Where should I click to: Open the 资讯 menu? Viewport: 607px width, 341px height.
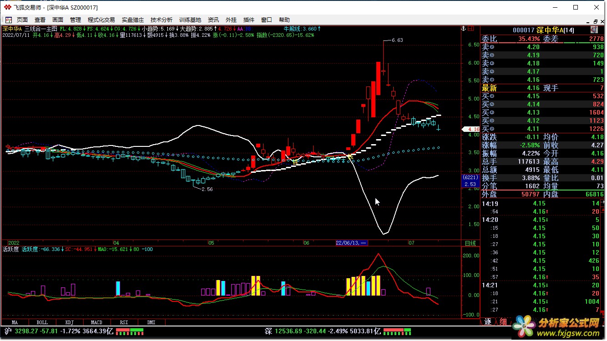(213, 20)
